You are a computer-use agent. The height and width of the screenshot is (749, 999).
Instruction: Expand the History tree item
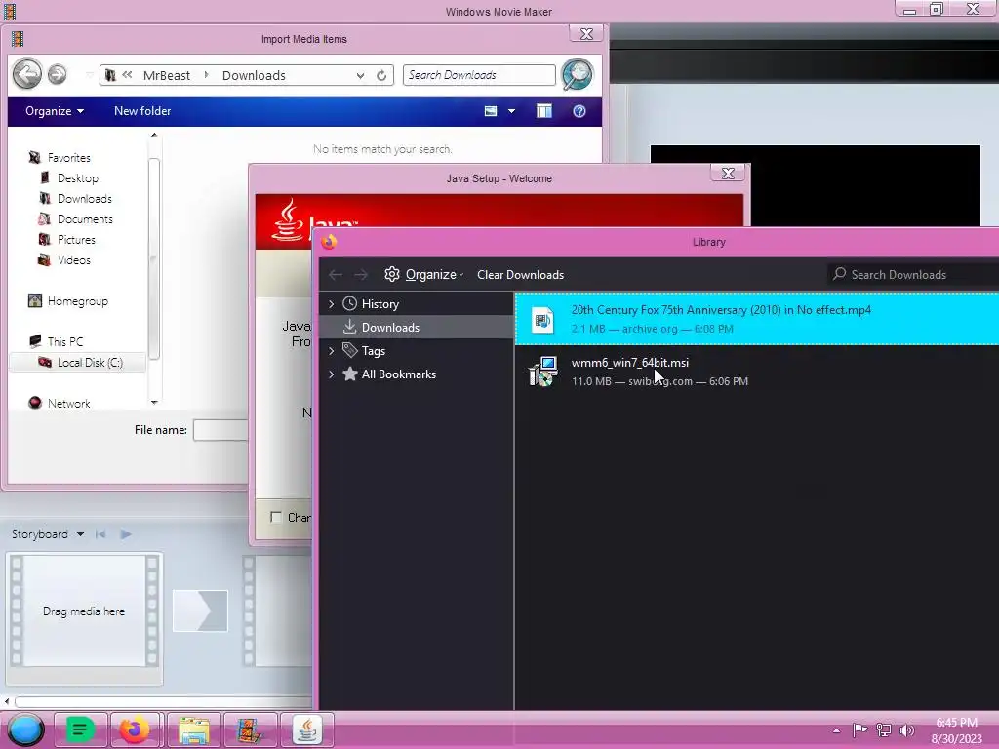point(332,304)
